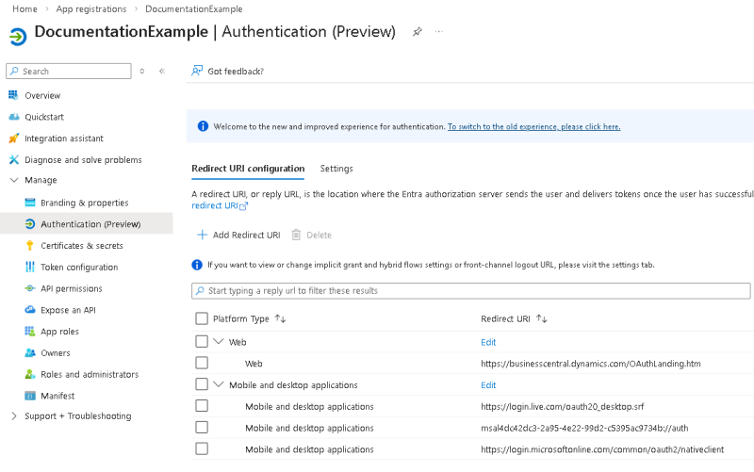Viewport: 754px width, 472px height.
Task: Open Token configuration in sidebar
Action: click(x=79, y=267)
